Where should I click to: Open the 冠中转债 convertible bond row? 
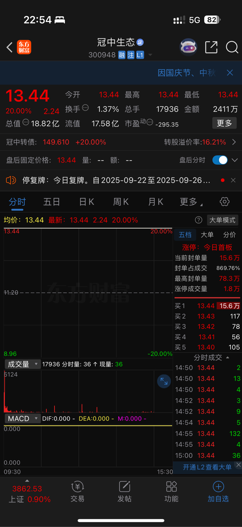(121, 142)
